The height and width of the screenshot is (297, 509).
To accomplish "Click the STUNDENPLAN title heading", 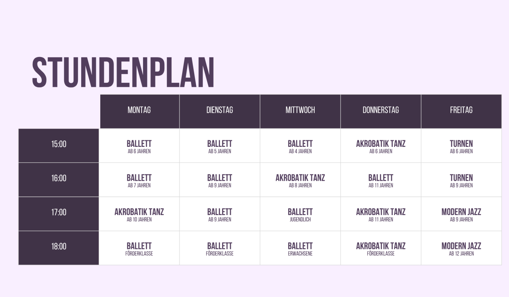I will tap(123, 73).
